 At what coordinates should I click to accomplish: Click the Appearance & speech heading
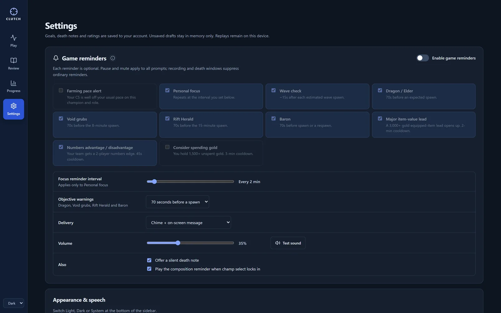pyautogui.click(x=79, y=300)
